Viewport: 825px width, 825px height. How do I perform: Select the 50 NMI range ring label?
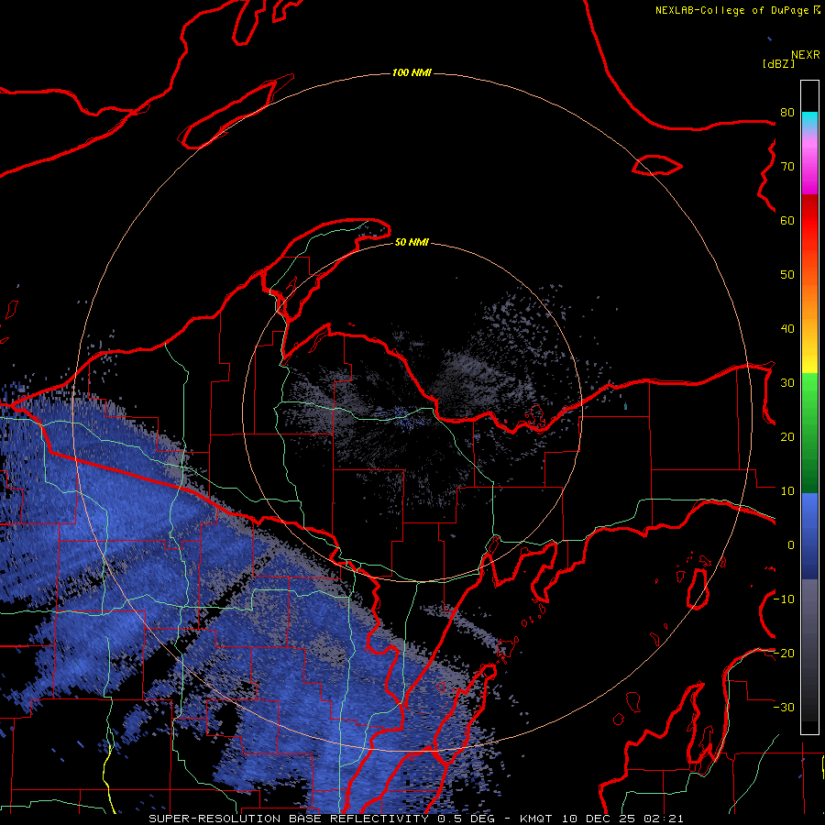click(x=412, y=242)
